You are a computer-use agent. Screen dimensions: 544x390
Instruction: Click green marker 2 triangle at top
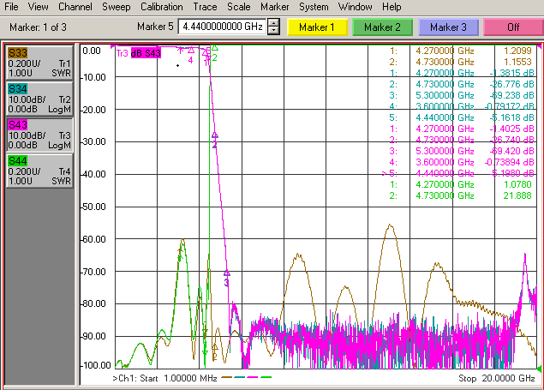pos(215,48)
